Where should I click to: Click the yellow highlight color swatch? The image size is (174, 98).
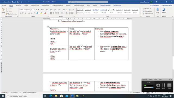coord(41,13)
